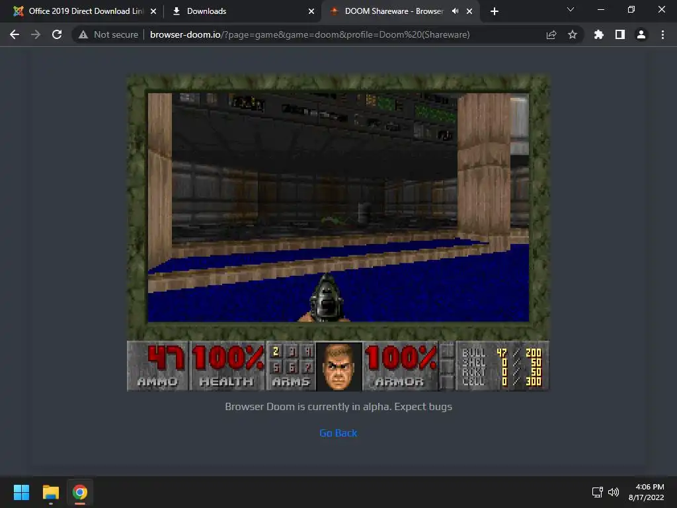Screen dimensions: 677x508
Task: Open the Extensions puzzle icon
Action: click(x=599, y=34)
